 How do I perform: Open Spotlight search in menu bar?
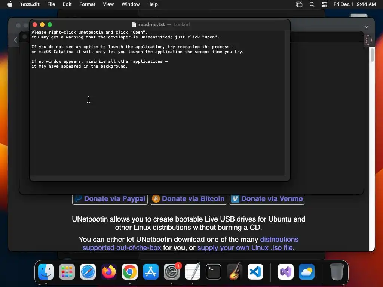pyautogui.click(x=312, y=4)
